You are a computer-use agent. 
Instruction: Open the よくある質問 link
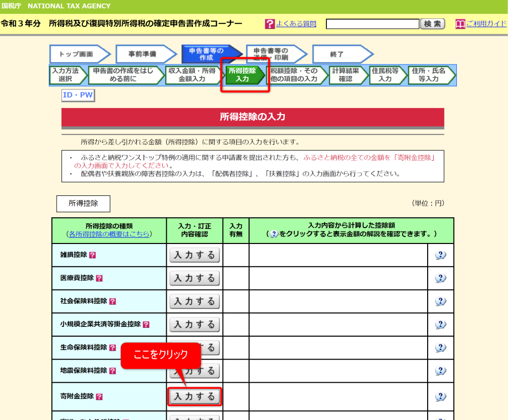296,24
